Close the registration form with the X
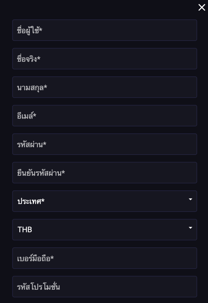Viewport: 208px width, 303px height. pyautogui.click(x=202, y=7)
